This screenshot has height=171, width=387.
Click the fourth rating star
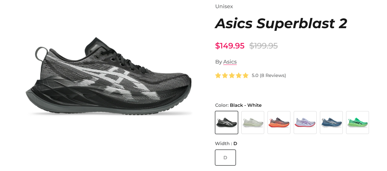click(x=239, y=76)
